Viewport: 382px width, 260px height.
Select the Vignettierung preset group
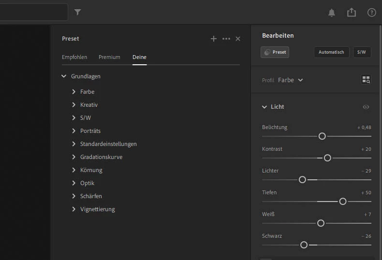97,209
